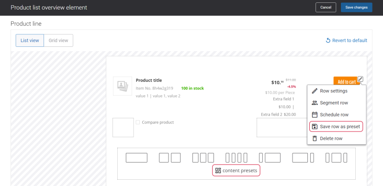Choose the two equal columns layout icon
Screen dimensions: 383x186
click(170, 158)
